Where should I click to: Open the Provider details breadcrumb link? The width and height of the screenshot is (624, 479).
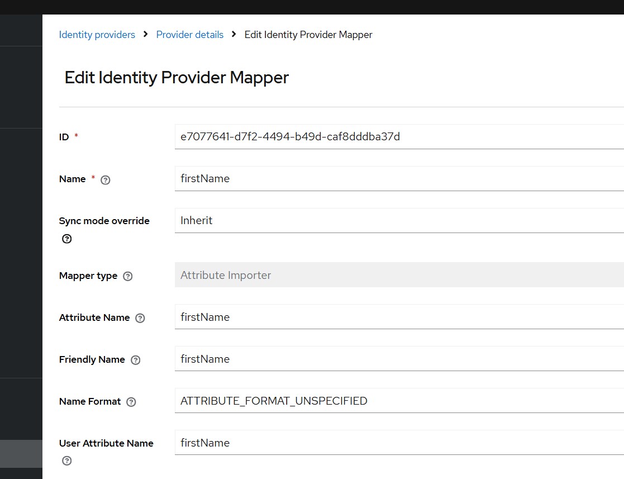click(x=189, y=34)
